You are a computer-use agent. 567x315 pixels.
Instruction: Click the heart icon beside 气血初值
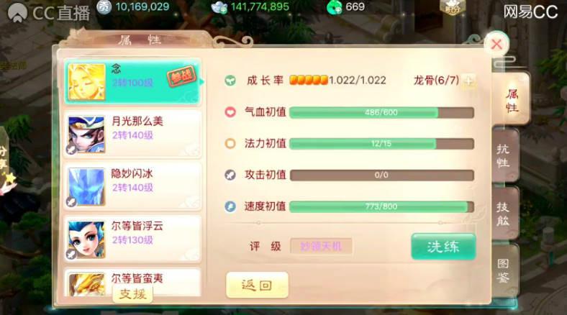point(230,112)
